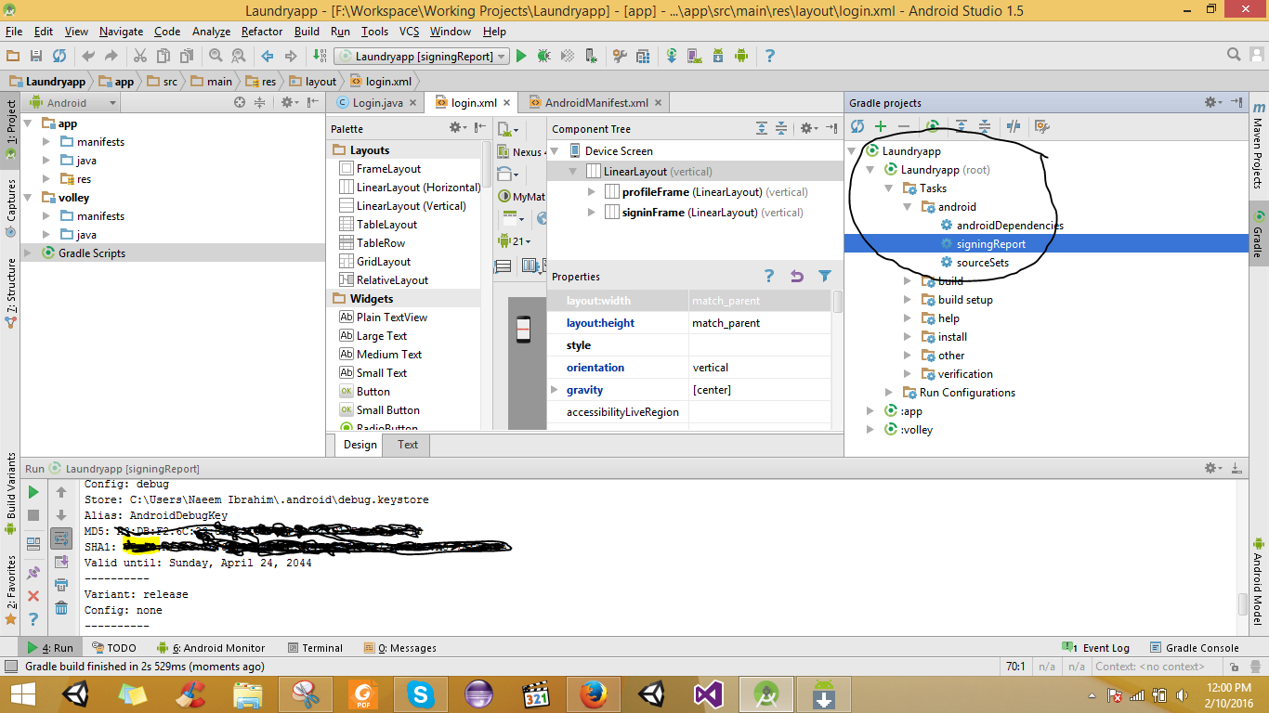Image resolution: width=1269 pixels, height=713 pixels.
Task: Toggle offline mode in the Gradle toolbar
Action: tap(1014, 126)
